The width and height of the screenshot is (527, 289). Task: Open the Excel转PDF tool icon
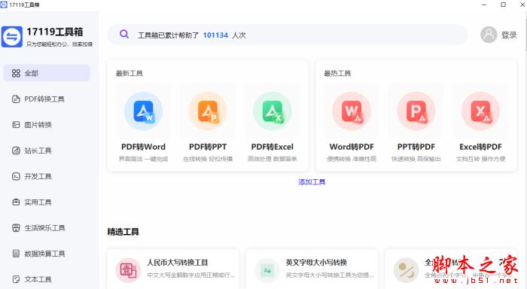480,111
